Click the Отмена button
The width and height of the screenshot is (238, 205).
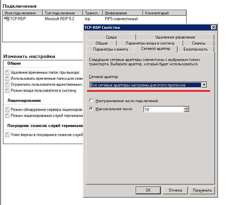(x=175, y=190)
